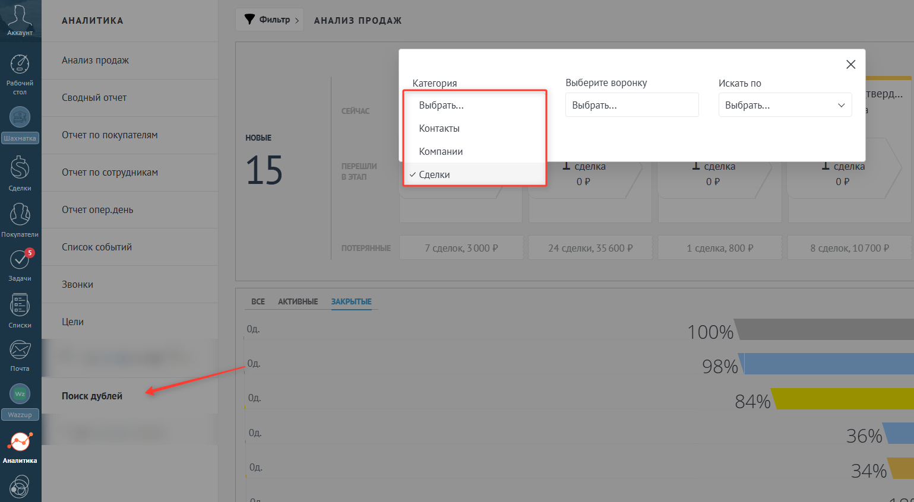Click the funnel Фильтр icon

click(250, 20)
